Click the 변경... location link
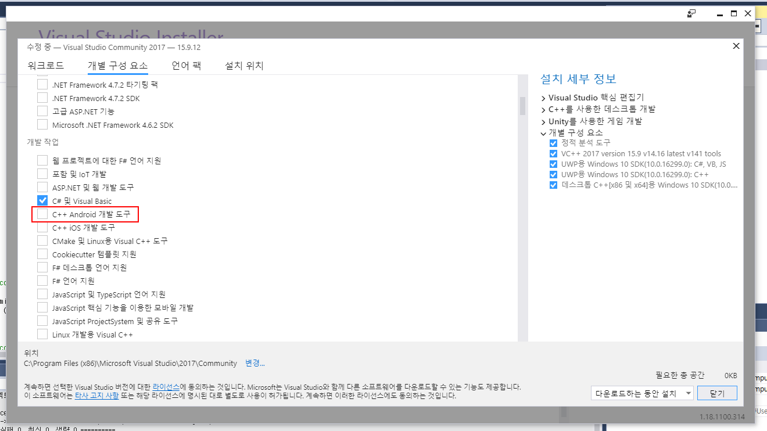Image resolution: width=767 pixels, height=431 pixels. (255, 363)
